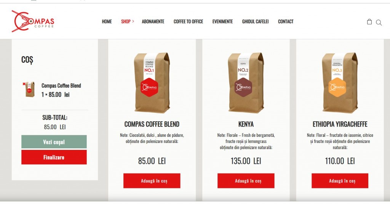Screen dimensions: 390x204
Task: Open the ABONAMENTE menu item
Action: click(x=153, y=21)
